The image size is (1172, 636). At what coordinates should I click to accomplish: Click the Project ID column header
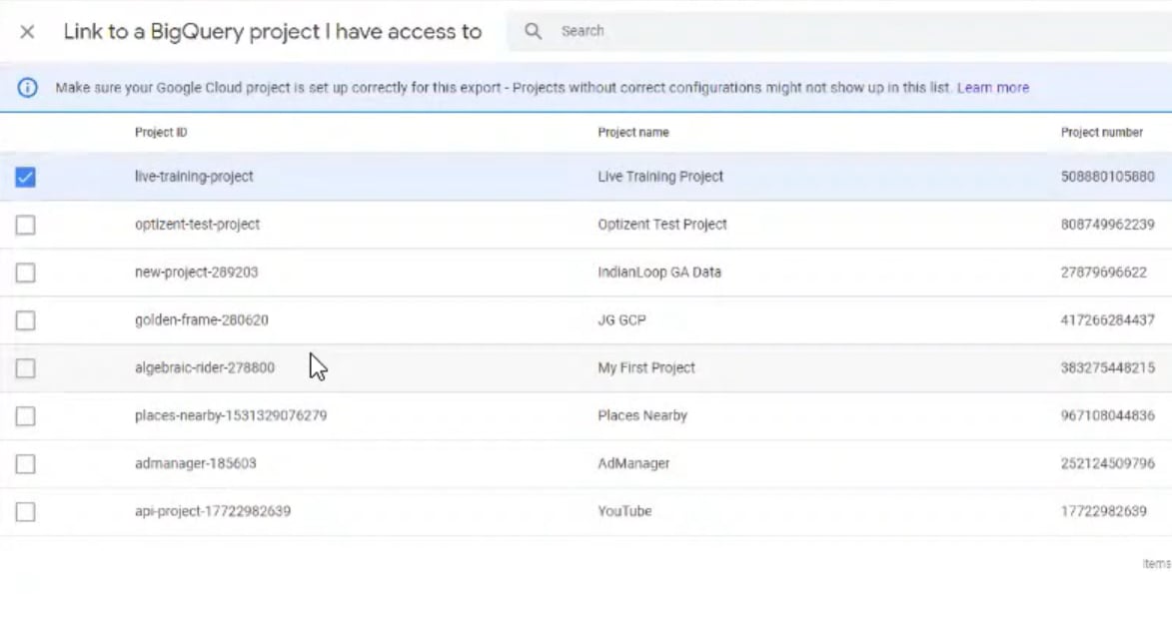tap(161, 132)
